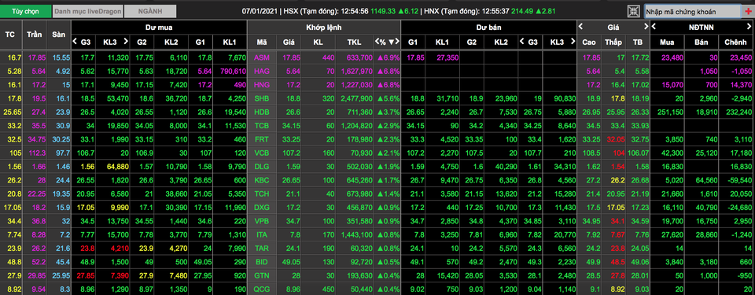Viewport: 755px width, 295px height.
Task: Toggle sort by the % column triangle
Action: (x=391, y=42)
